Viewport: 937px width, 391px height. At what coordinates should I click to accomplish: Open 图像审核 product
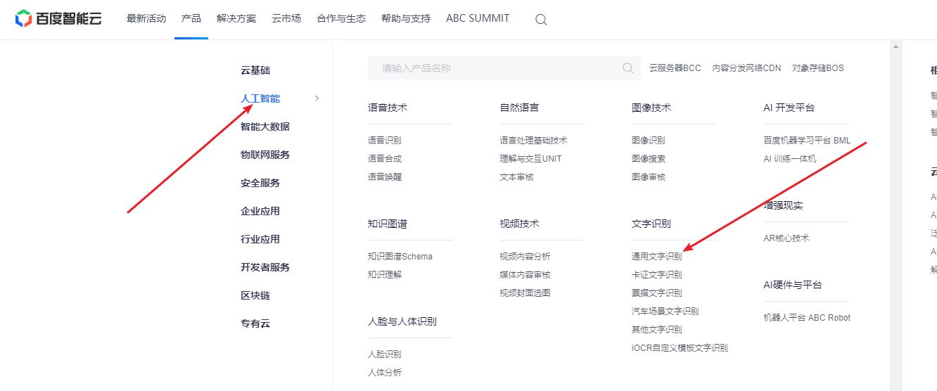click(x=649, y=177)
